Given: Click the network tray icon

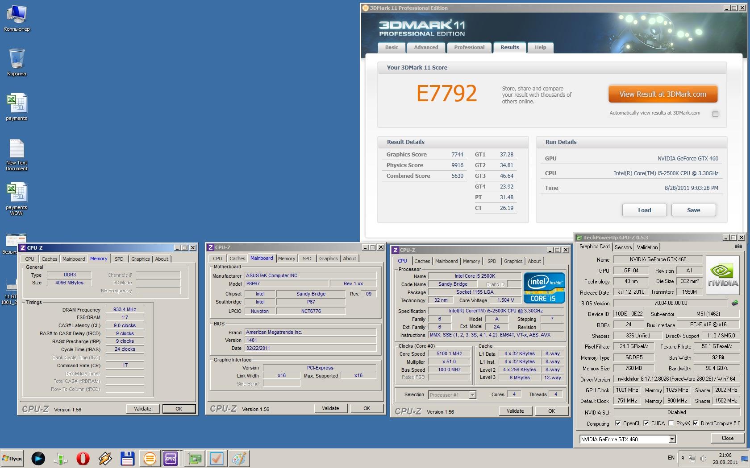Looking at the screenshot, I should coord(692,458).
